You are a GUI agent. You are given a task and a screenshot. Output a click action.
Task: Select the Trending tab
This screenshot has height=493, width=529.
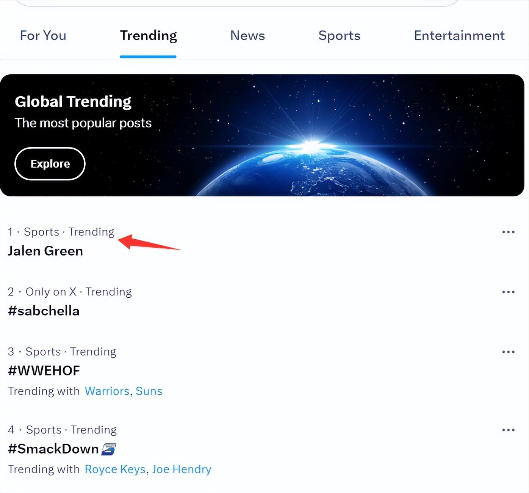[x=148, y=36]
